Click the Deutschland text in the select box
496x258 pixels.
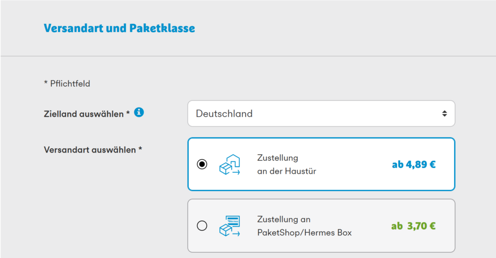(224, 114)
